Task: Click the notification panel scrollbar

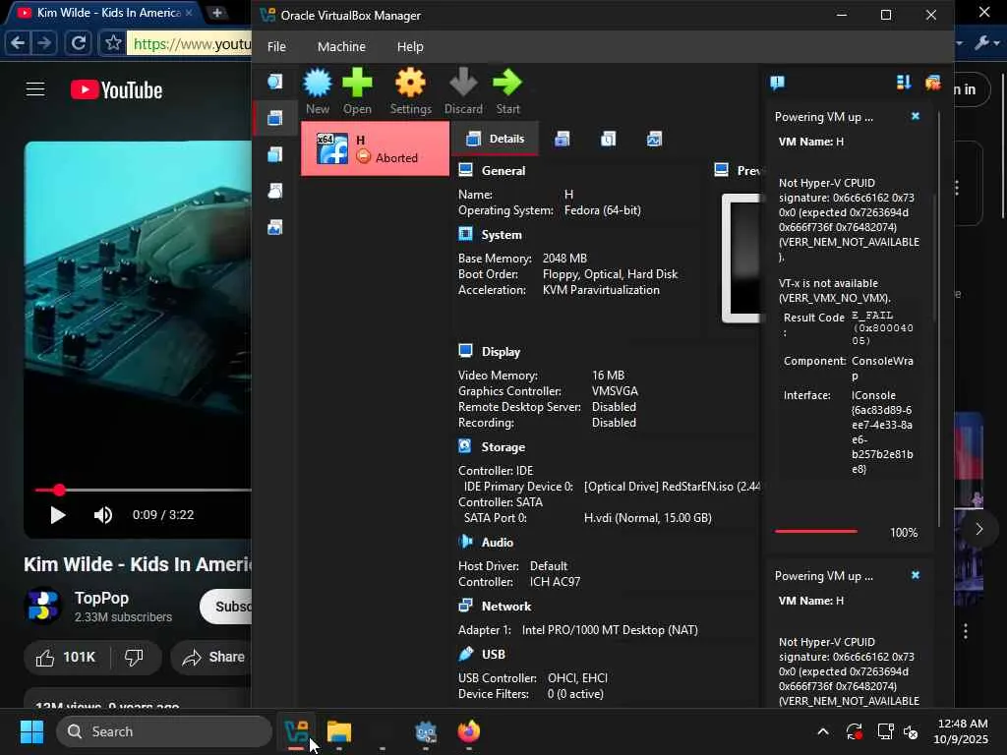Action: 939,321
